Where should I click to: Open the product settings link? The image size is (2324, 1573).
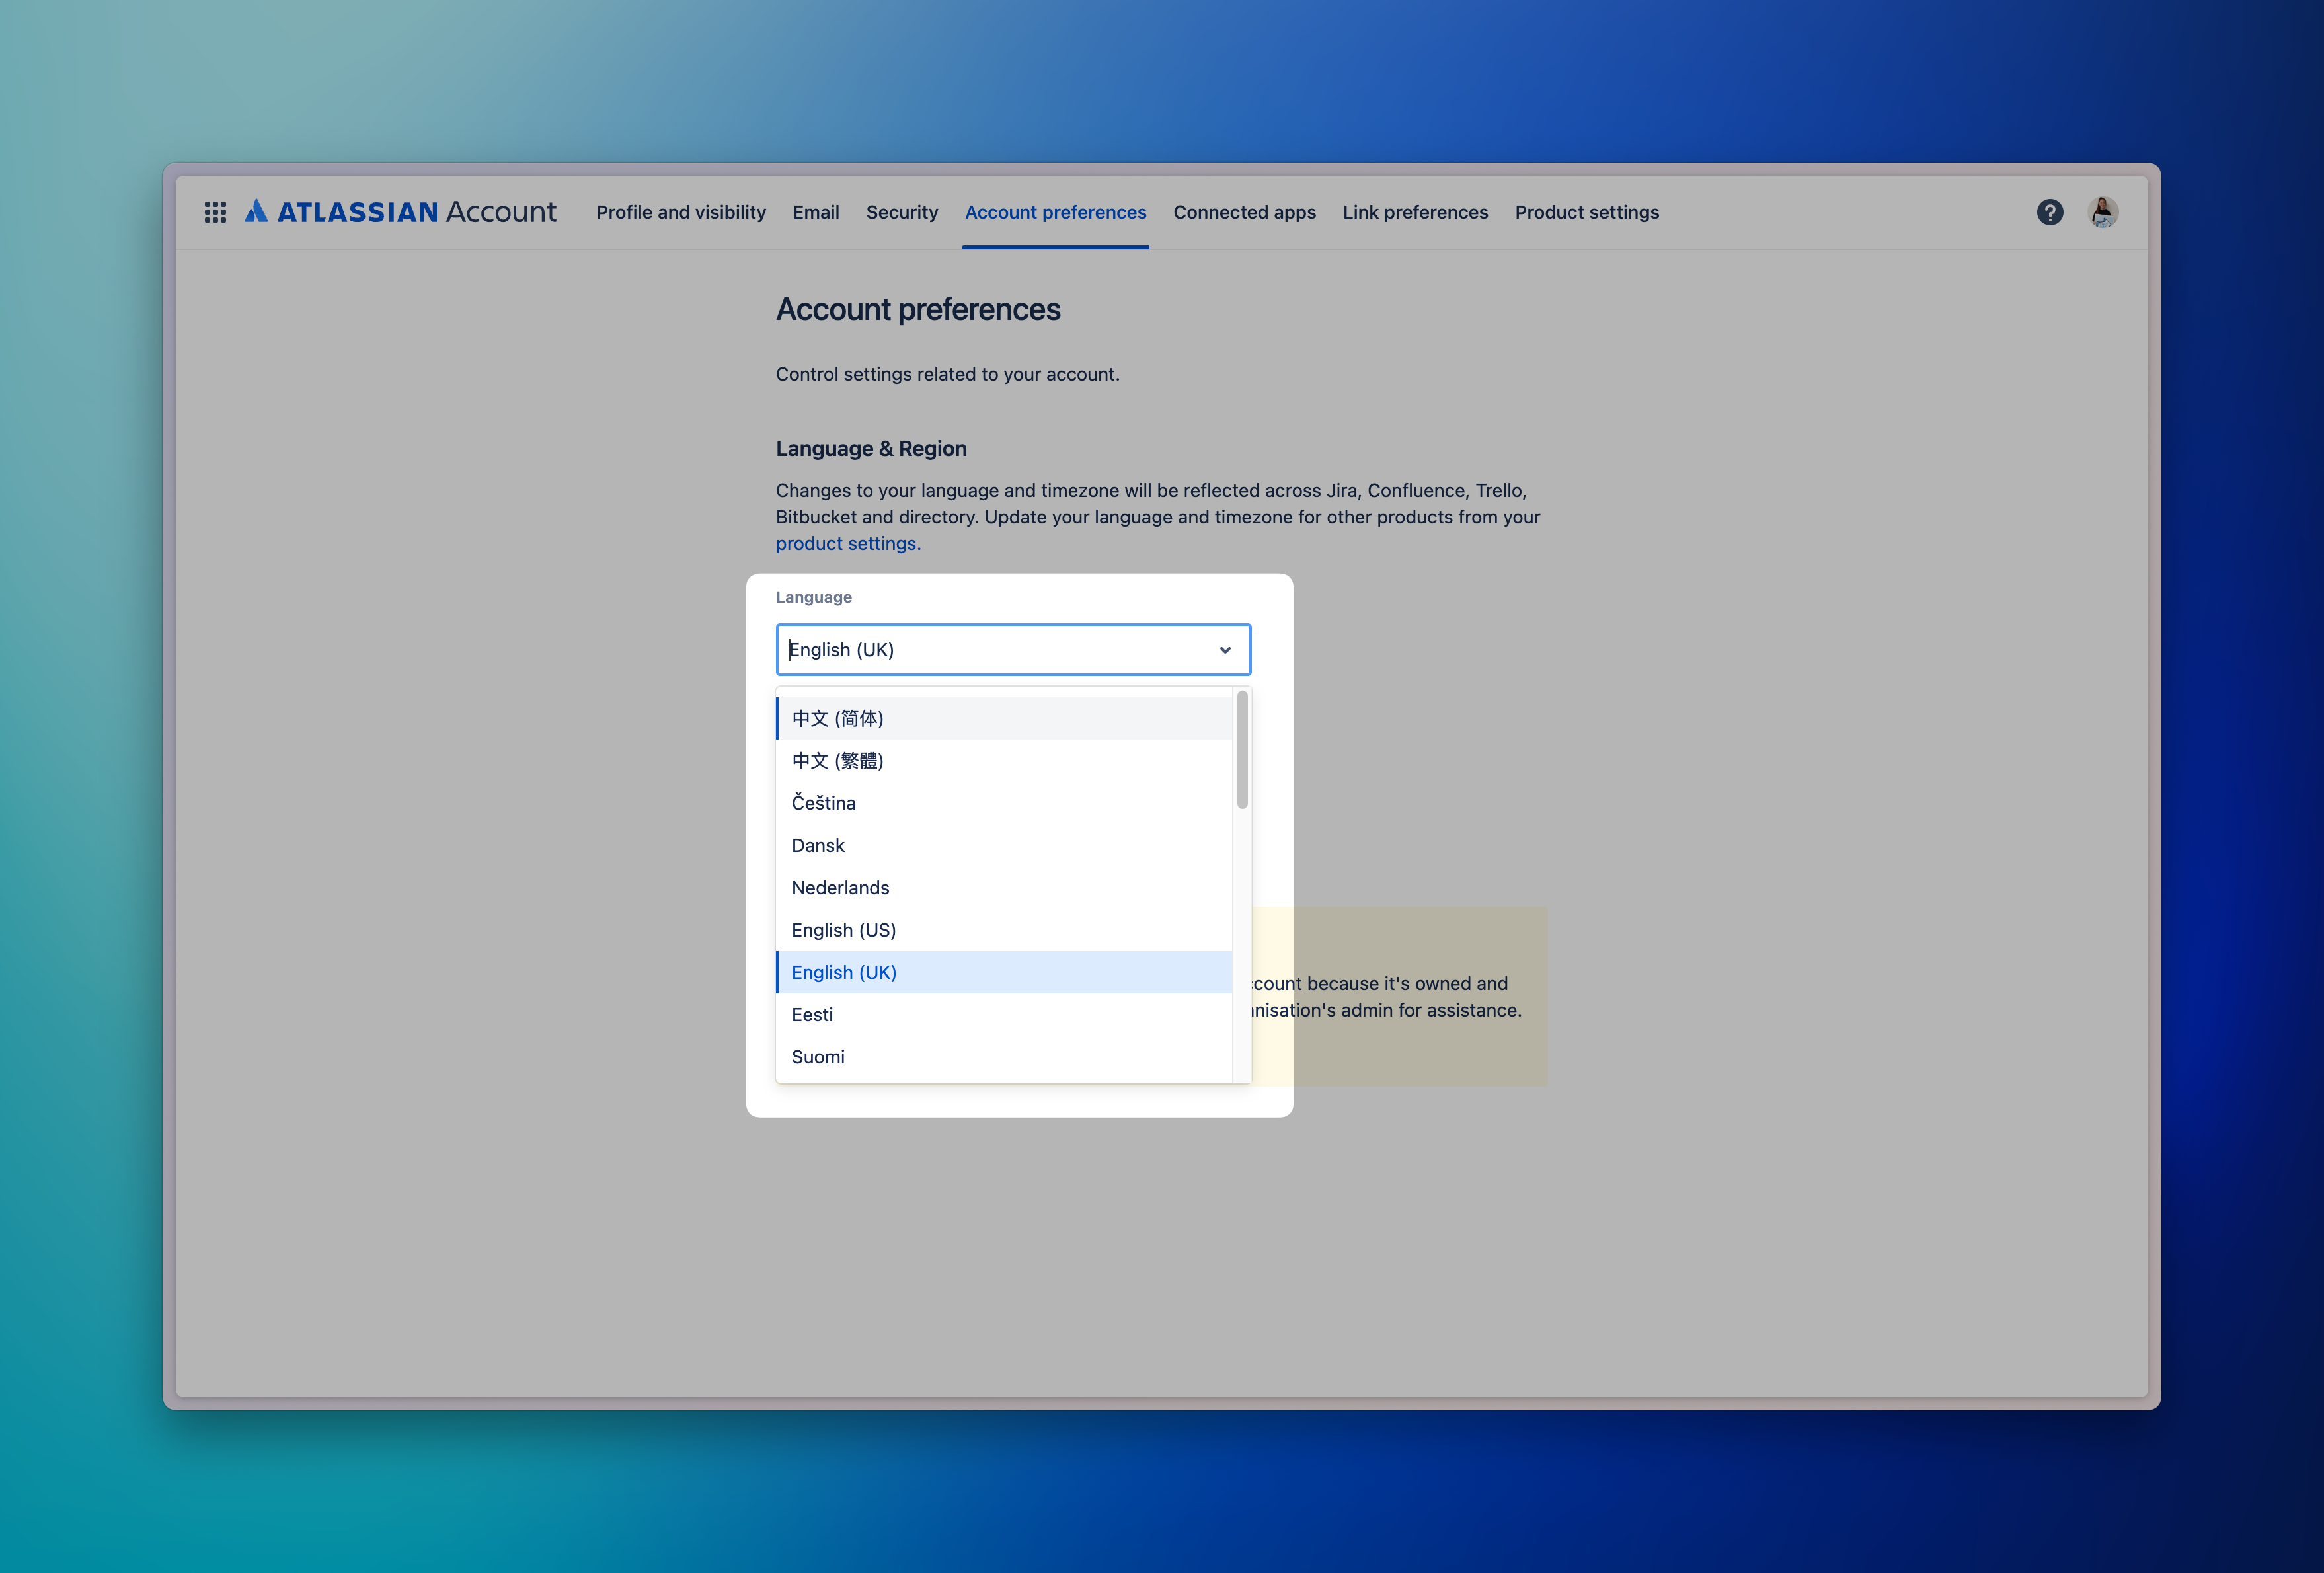point(846,543)
